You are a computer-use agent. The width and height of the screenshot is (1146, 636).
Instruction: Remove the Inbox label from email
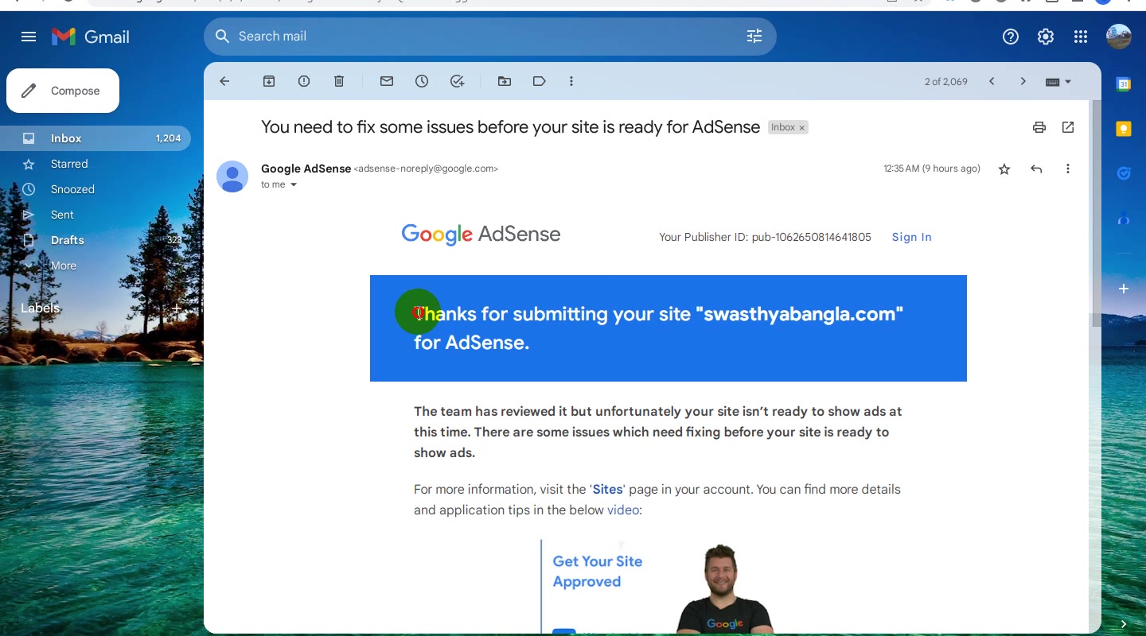(802, 128)
